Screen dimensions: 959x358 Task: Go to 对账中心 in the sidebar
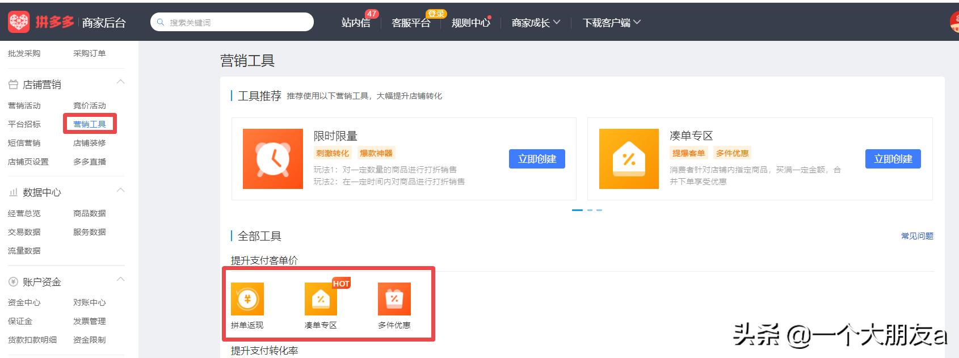[x=90, y=302]
